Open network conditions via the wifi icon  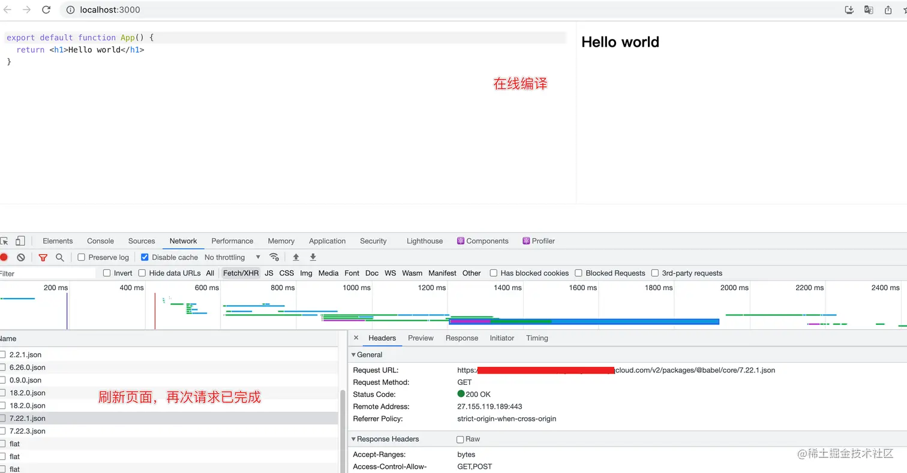(274, 257)
